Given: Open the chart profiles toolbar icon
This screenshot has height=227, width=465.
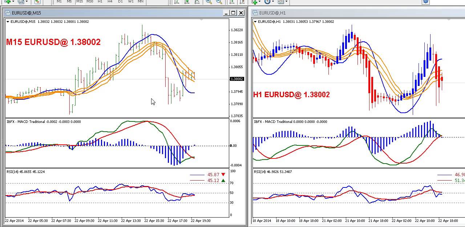Looking at the screenshot, I should 21,1.
